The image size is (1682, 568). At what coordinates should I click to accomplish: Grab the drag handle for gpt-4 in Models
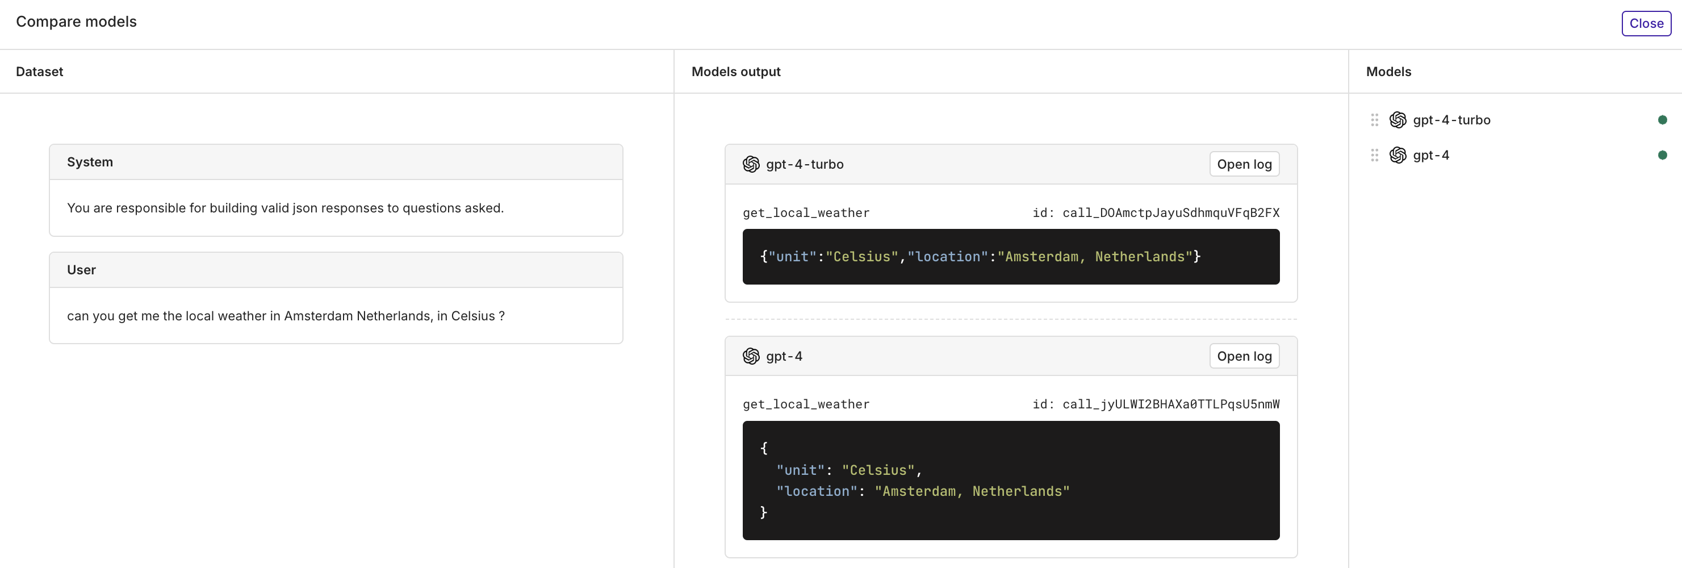(x=1374, y=156)
